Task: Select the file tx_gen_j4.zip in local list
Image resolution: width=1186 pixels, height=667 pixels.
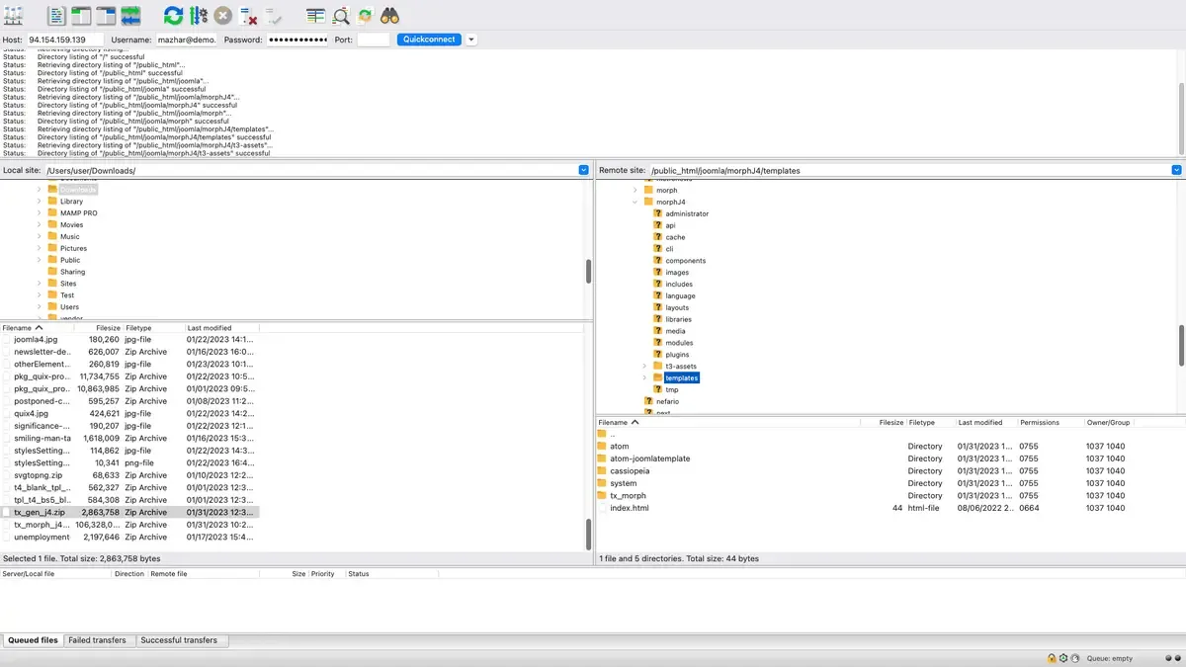Action: (x=130, y=513)
